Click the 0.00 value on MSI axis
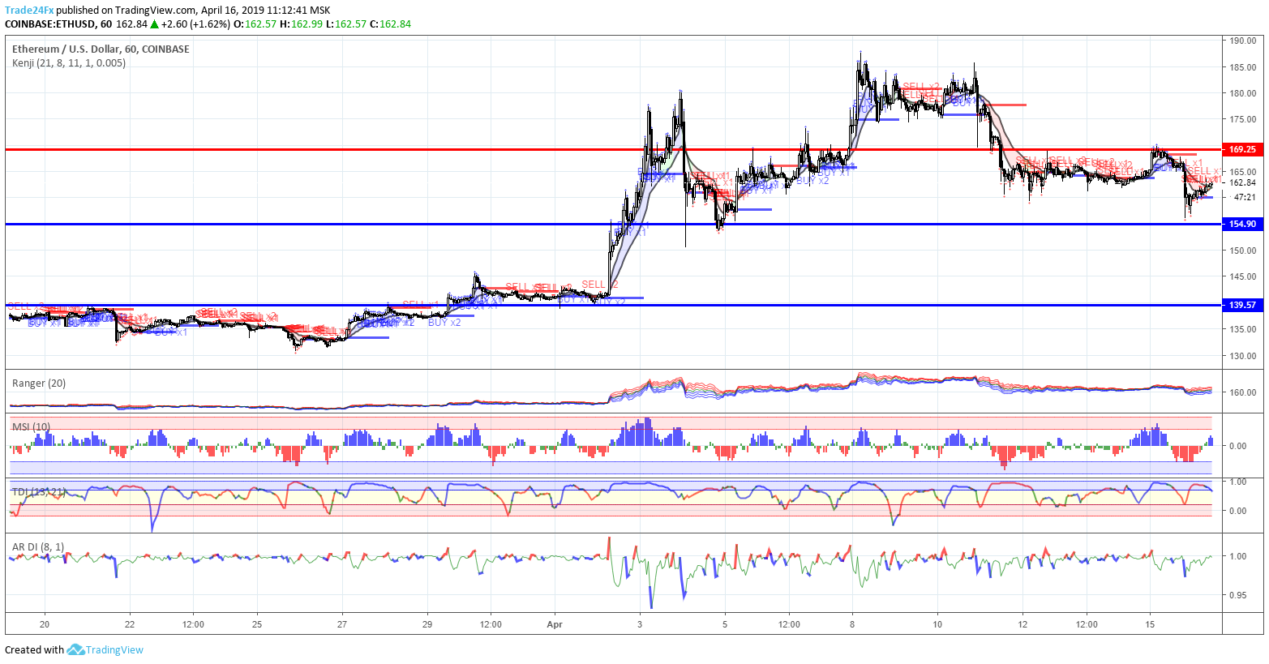 [1238, 446]
